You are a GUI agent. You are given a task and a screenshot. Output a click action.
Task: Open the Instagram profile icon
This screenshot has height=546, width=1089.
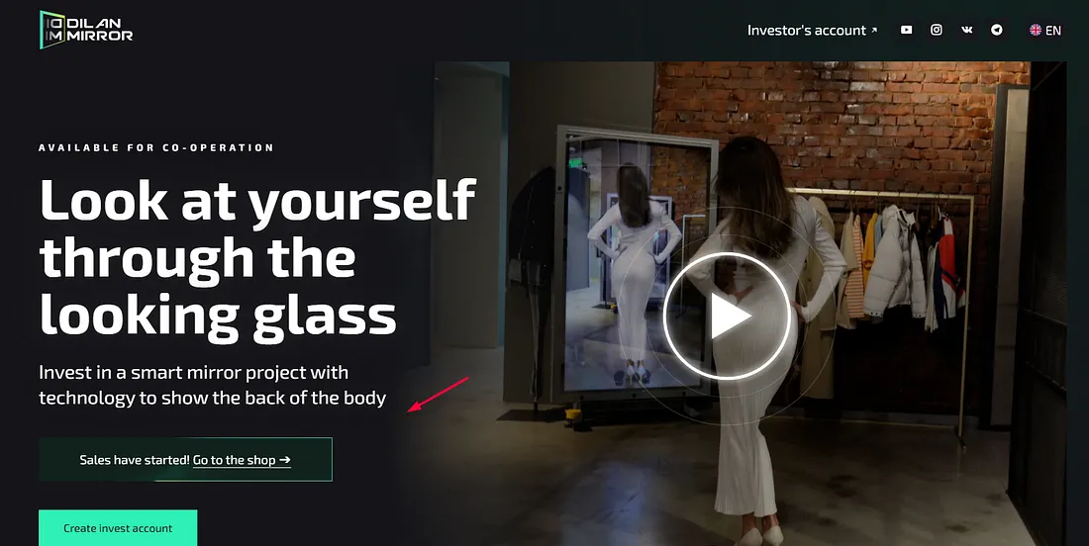[x=937, y=30]
